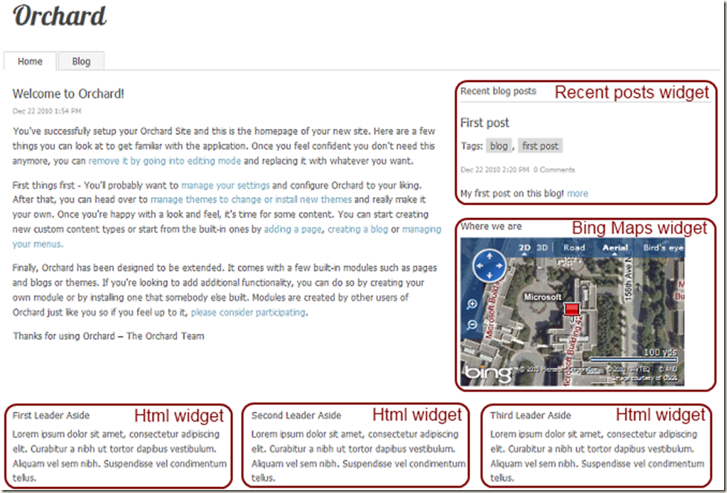Screen dimensions: 727x493
Task: Select the Bird's eye map view
Action: click(x=663, y=248)
